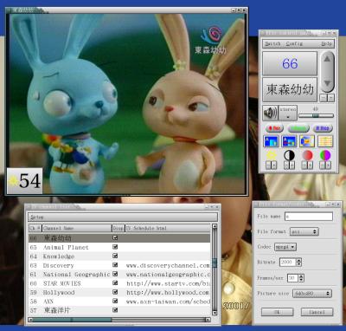Image resolution: width=346 pixels, height=331 pixels.
Task: Click the channel up arrow in control panel
Action: point(327,59)
